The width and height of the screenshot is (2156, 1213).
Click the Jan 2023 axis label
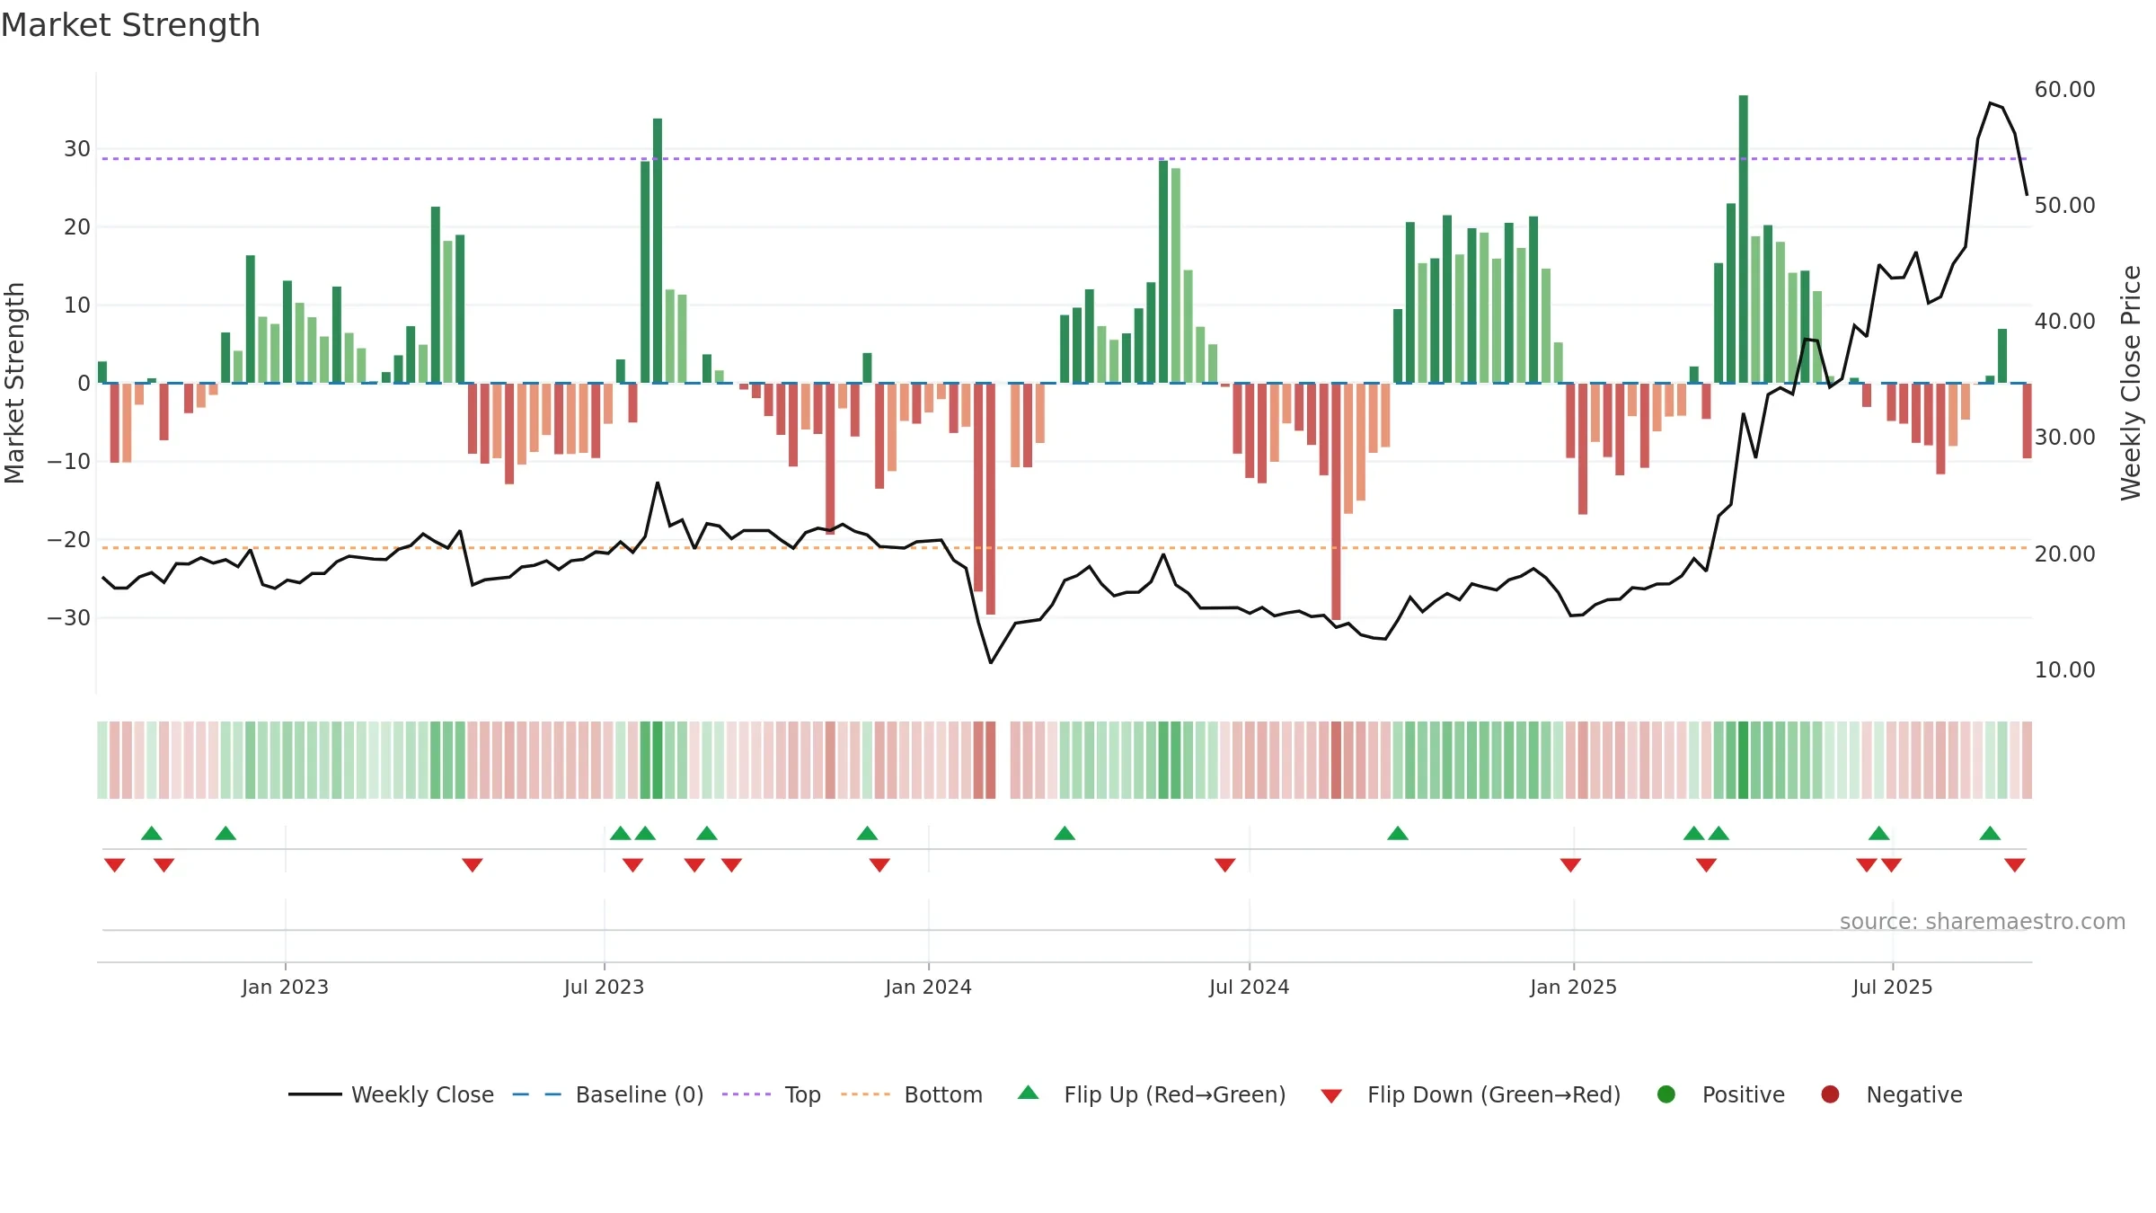pos(285,987)
